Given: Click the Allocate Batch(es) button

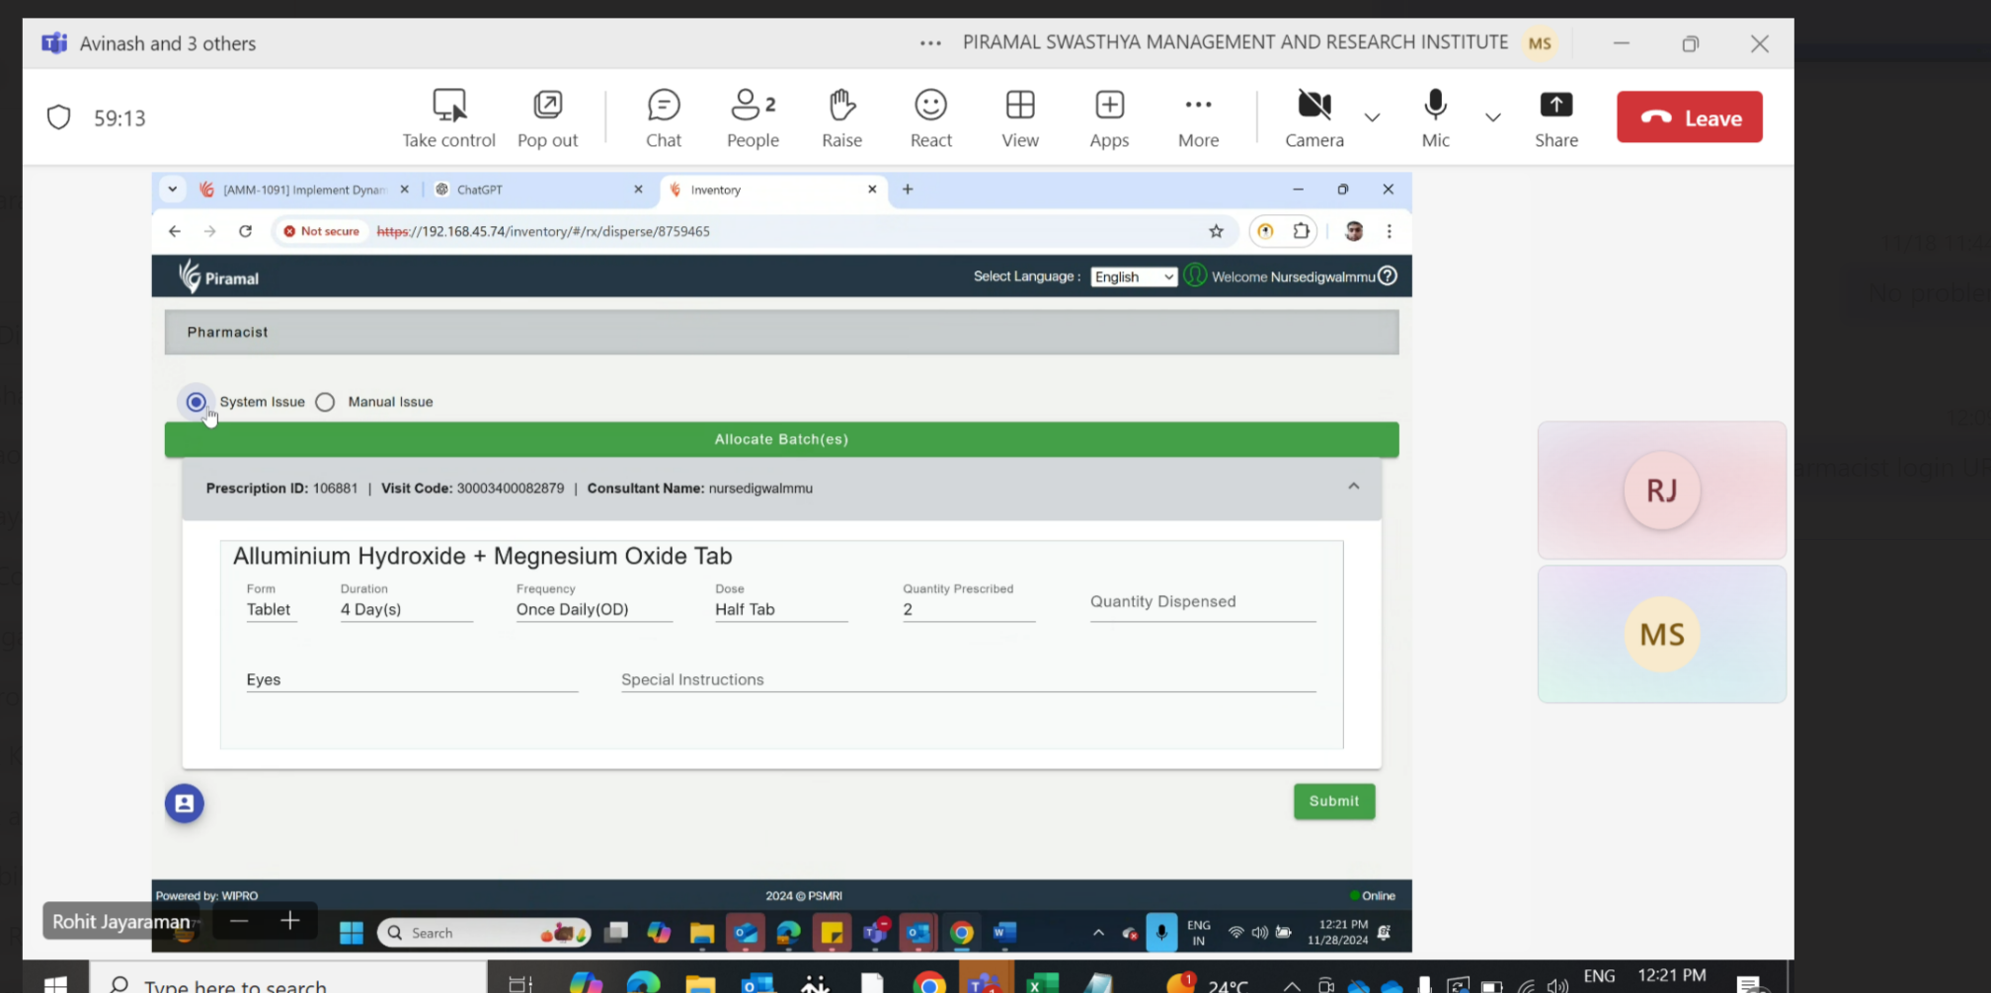Looking at the screenshot, I should pyautogui.click(x=781, y=439).
